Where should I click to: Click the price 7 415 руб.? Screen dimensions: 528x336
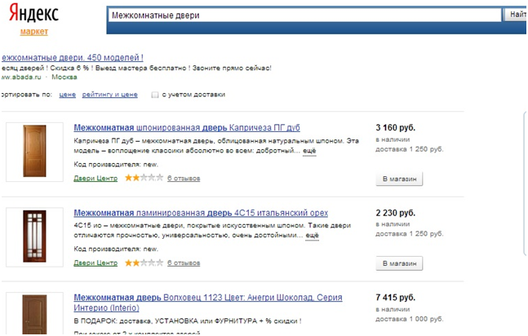[395, 298]
